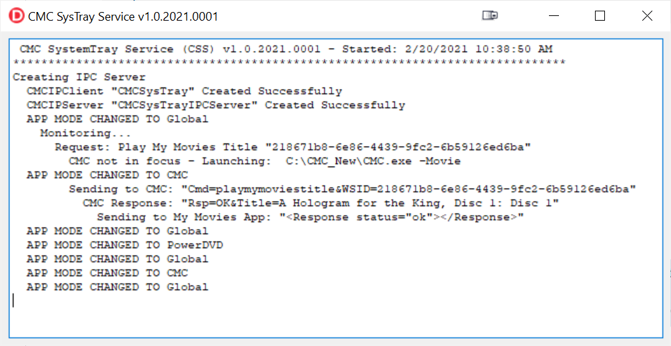Click the window title 'CMC SysTray Service v1.0.2021.0001'
671x346 pixels.
pos(123,17)
